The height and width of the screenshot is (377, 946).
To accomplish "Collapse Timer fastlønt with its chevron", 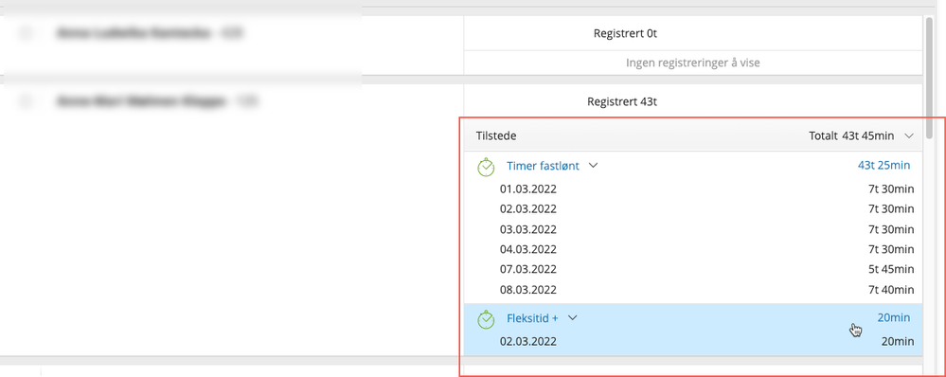I will [x=593, y=166].
